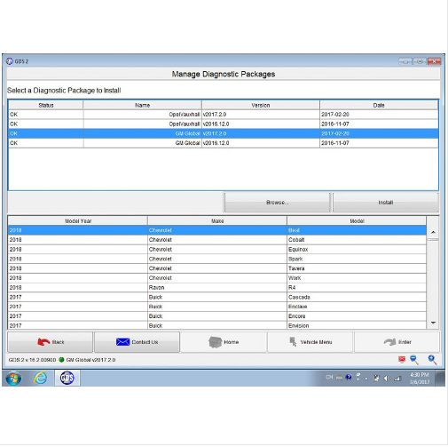Image resolution: width=448 pixels, height=447 pixels.
Task: Click the Enter arrow icon
Action: (389, 342)
